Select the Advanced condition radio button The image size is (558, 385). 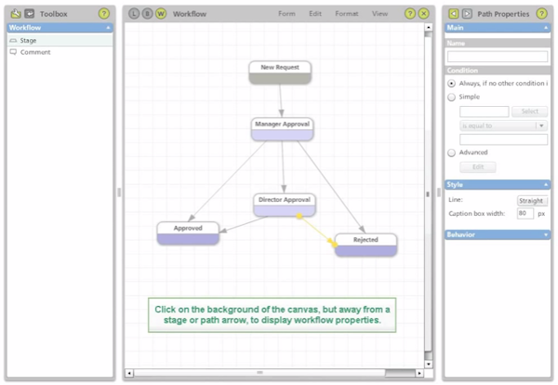click(452, 153)
